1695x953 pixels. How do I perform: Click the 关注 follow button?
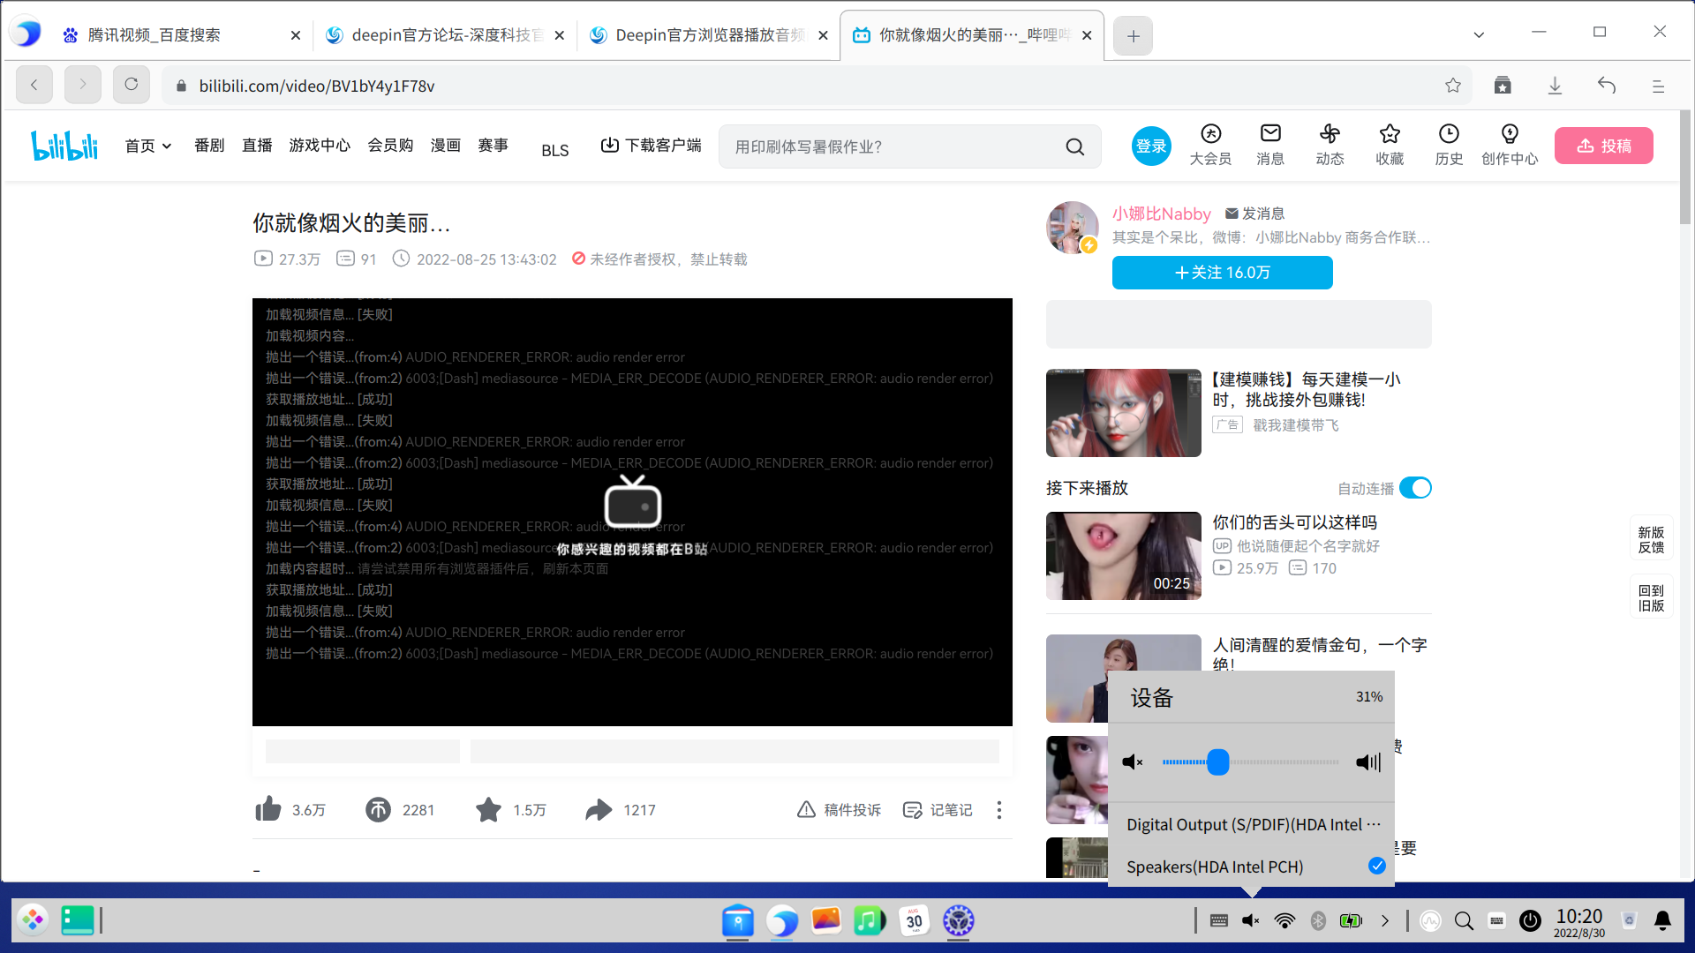tap(1222, 273)
